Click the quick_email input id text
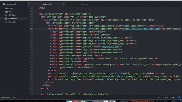This screenshot has width=182, height=102. (141, 59)
